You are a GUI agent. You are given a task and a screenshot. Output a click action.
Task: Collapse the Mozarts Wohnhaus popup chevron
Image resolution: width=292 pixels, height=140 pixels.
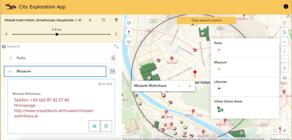coord(179,86)
